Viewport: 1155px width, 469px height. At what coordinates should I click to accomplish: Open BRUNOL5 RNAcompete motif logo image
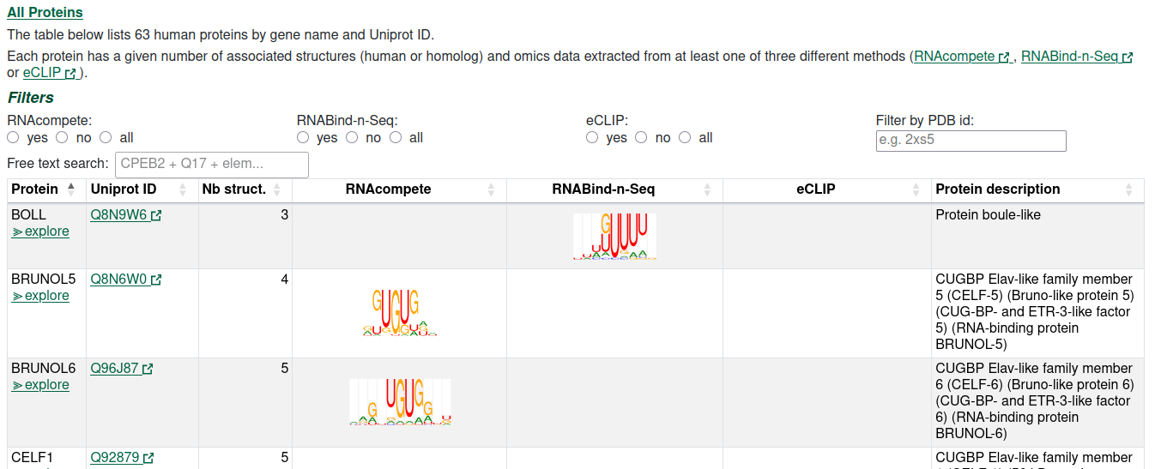(400, 312)
